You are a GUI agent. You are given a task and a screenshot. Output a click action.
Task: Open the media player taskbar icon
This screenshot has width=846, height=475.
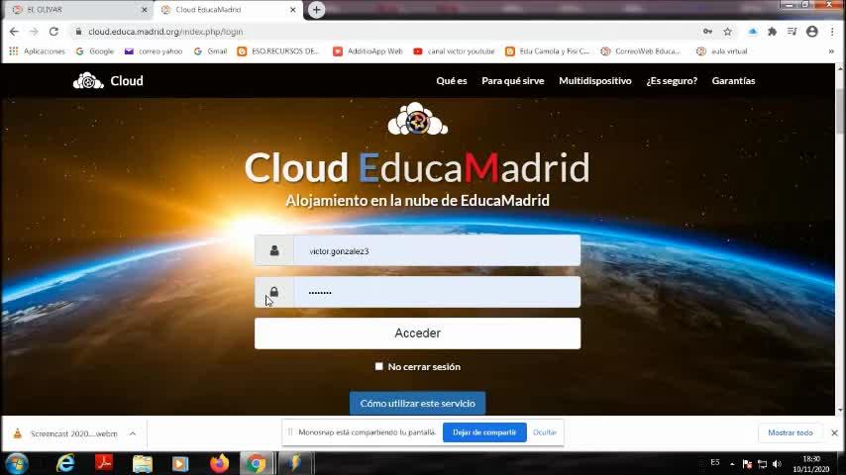(x=180, y=464)
